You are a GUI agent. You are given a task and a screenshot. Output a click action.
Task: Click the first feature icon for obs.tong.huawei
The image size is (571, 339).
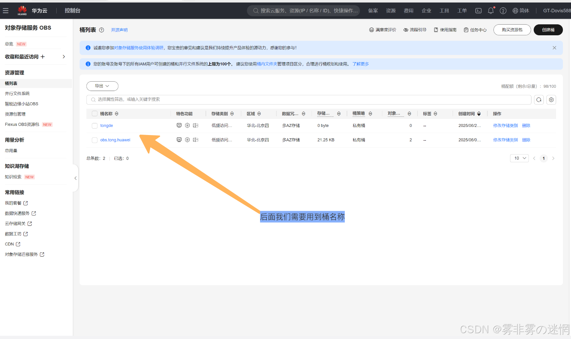point(179,140)
